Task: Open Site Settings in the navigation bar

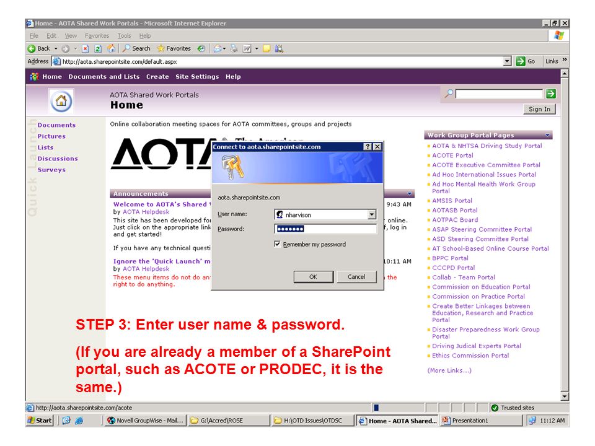Action: (197, 77)
